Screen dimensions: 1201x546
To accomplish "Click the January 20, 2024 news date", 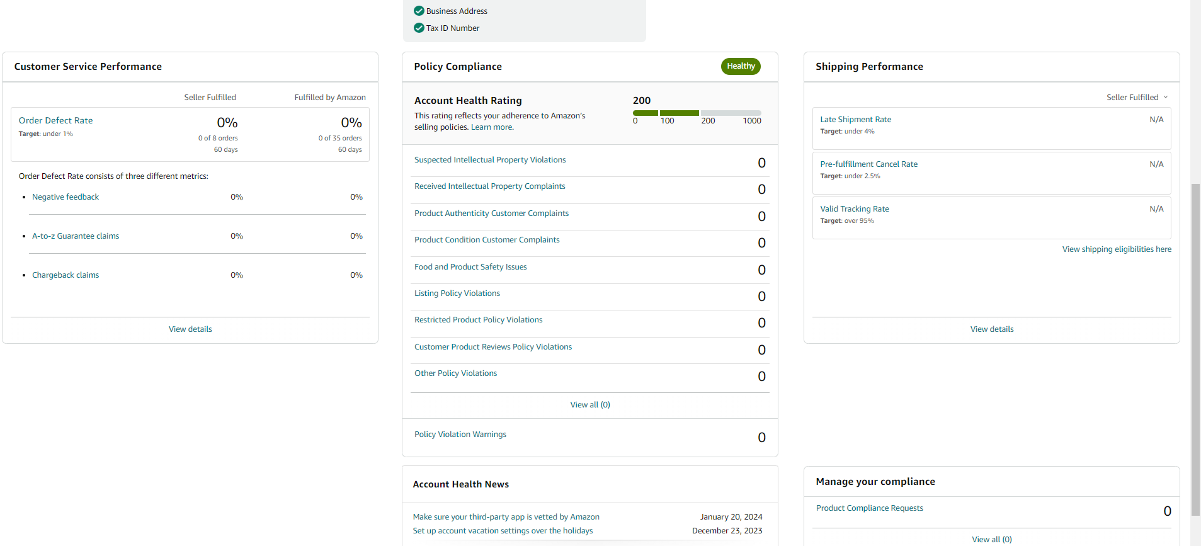I will 731,517.
